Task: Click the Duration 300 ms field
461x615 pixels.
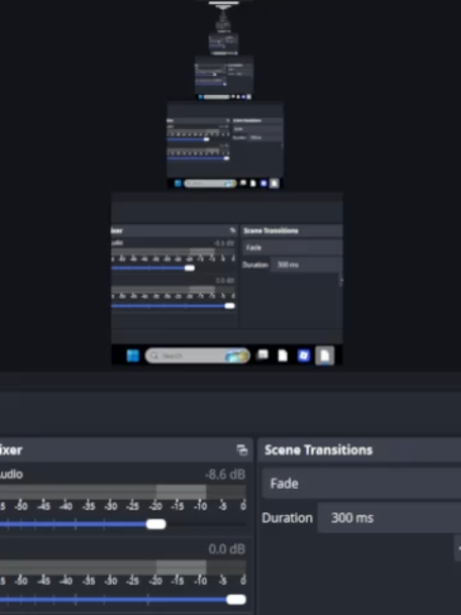Action: (x=389, y=518)
